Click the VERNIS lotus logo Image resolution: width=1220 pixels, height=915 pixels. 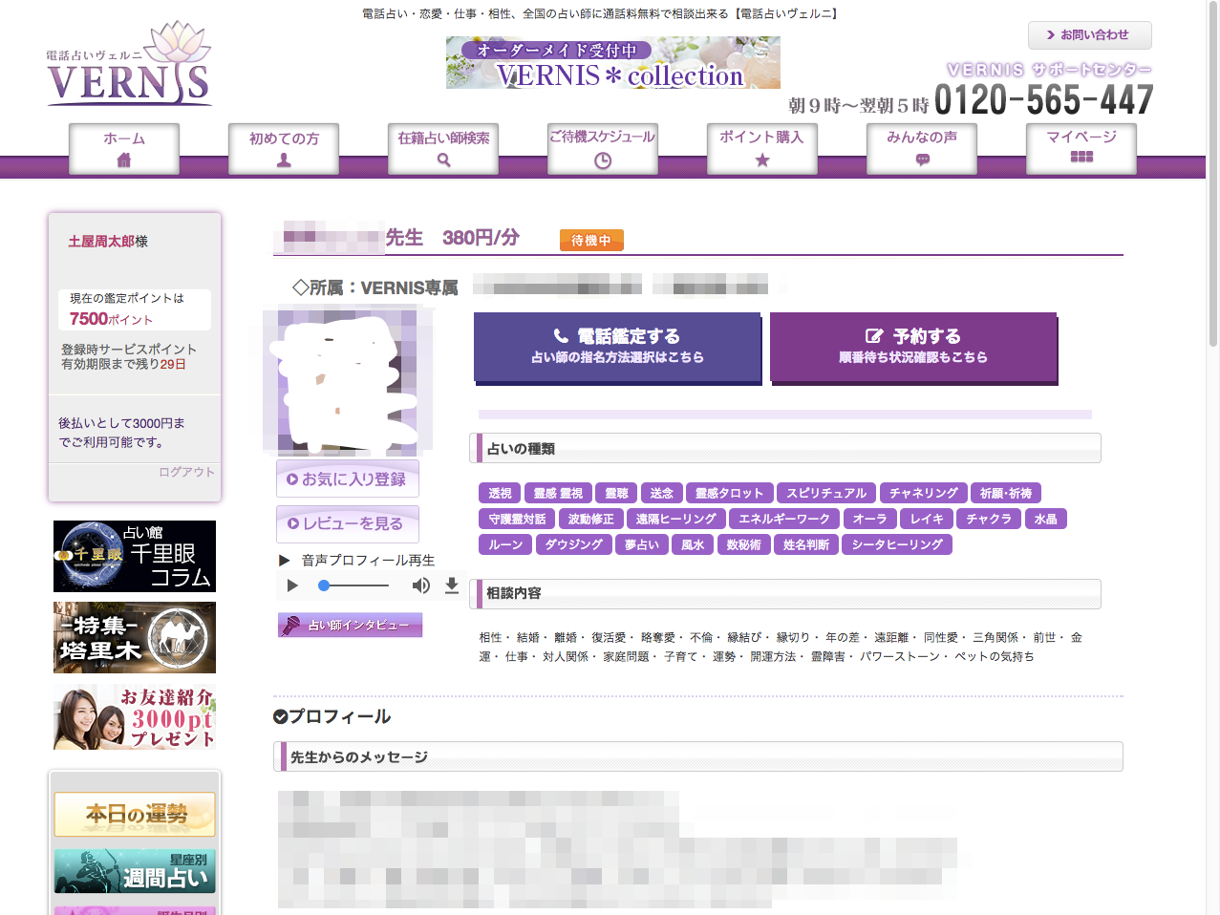pos(129,63)
